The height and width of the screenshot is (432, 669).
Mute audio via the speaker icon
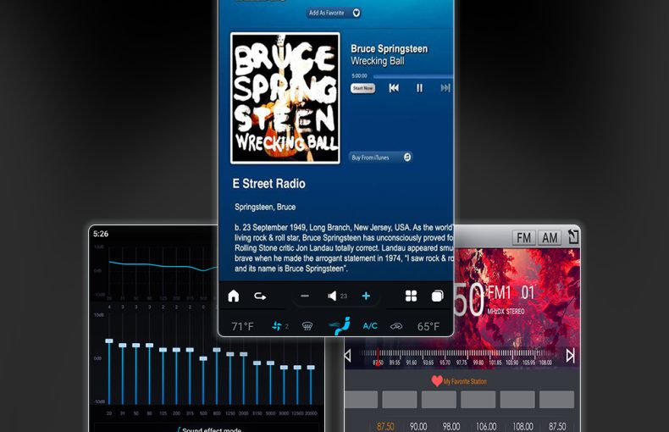(332, 296)
